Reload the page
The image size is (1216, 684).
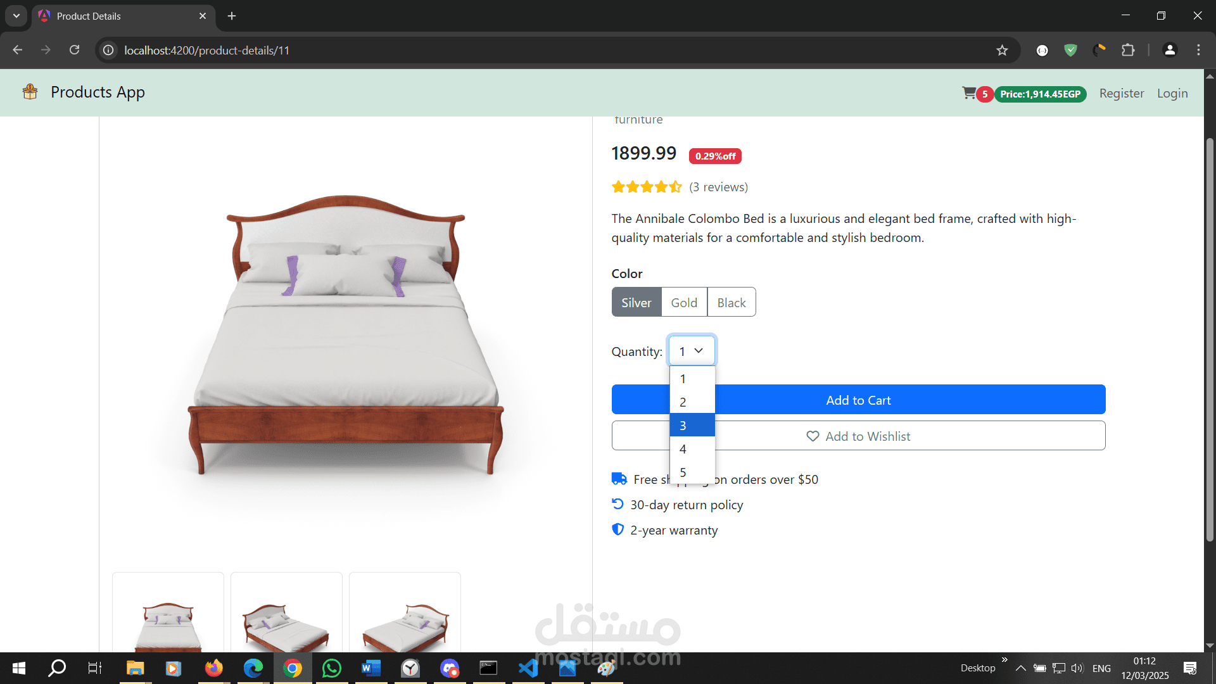(x=75, y=50)
